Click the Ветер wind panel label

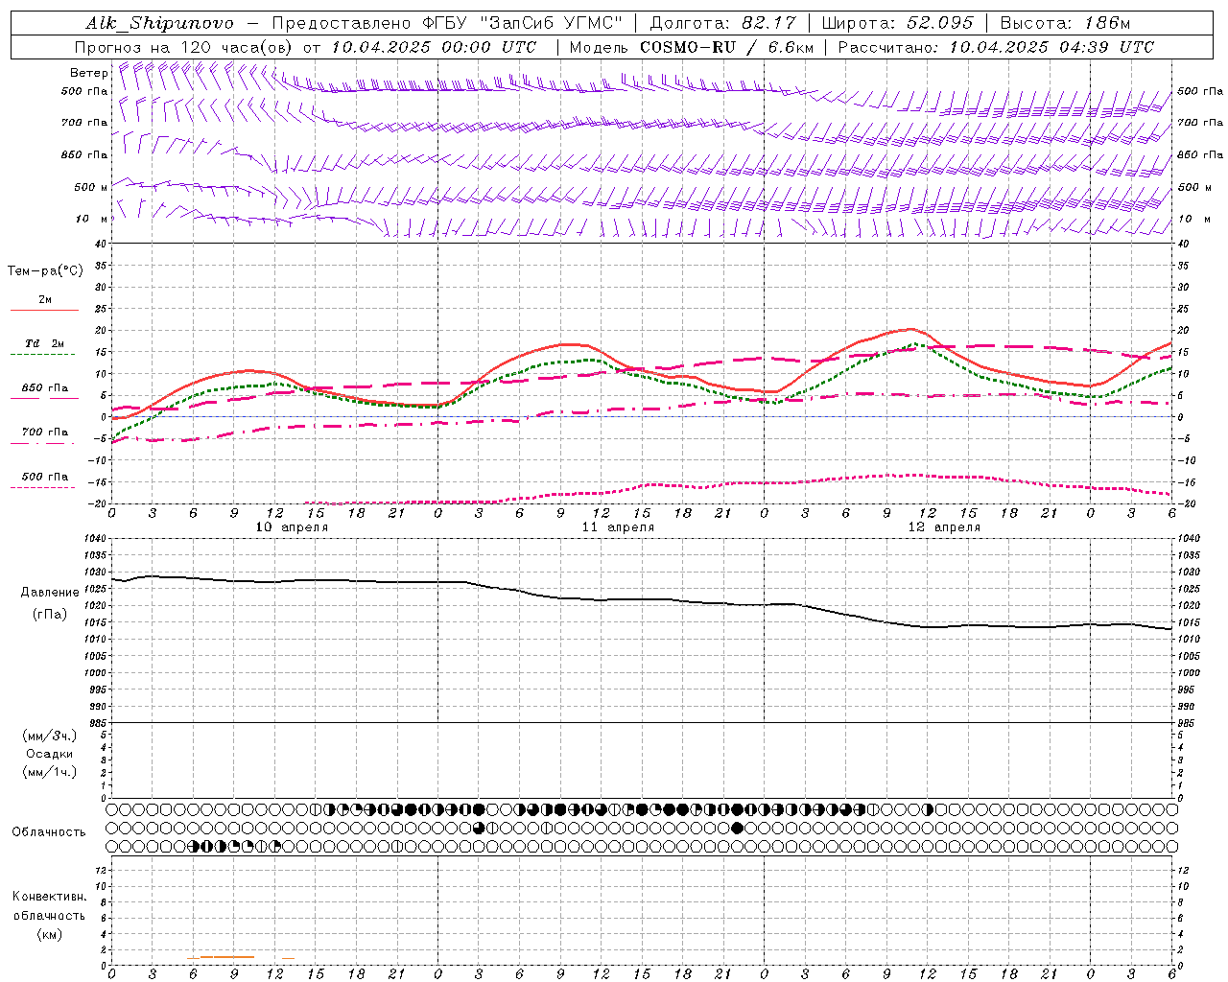(x=88, y=72)
